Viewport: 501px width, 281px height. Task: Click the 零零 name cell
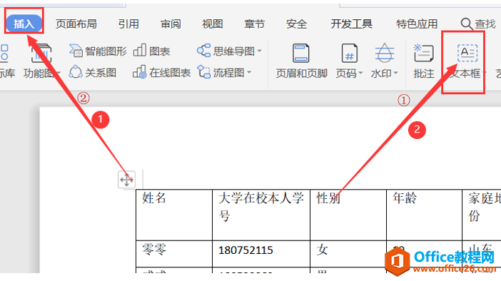(174, 254)
